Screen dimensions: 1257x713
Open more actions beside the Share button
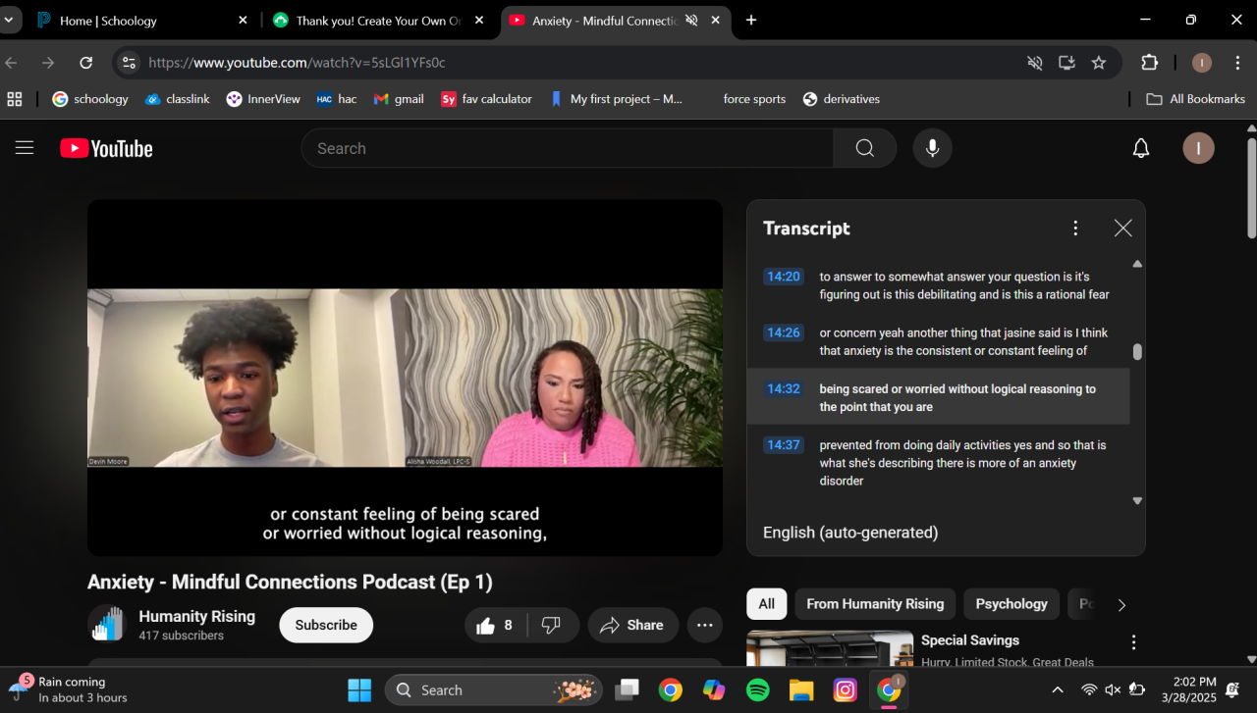tap(705, 625)
